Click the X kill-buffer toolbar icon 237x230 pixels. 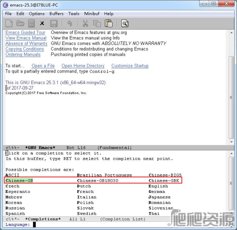[x=42, y=23]
